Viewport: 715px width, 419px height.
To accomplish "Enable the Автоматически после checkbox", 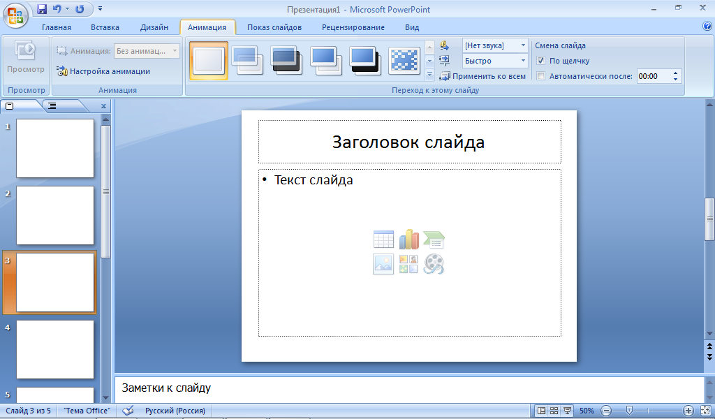I will click(541, 76).
